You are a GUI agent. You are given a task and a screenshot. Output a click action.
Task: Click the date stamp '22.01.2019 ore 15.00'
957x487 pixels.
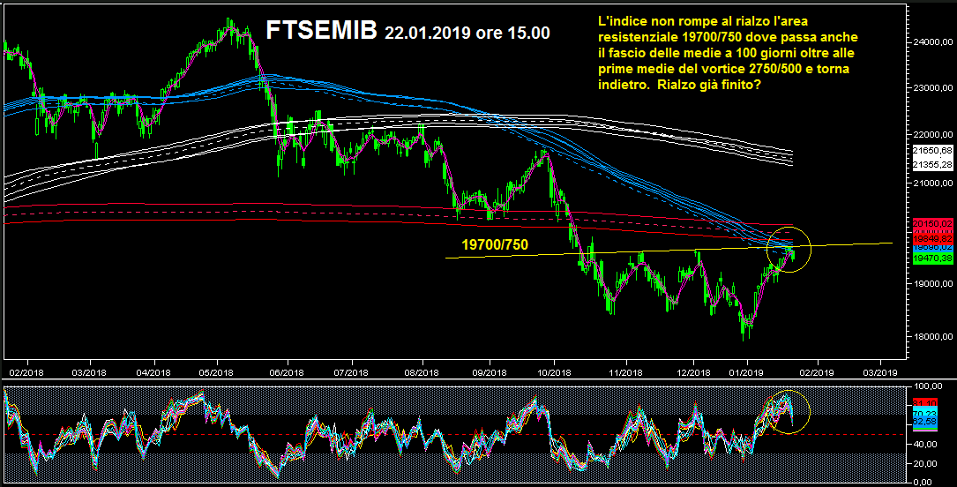tap(467, 33)
